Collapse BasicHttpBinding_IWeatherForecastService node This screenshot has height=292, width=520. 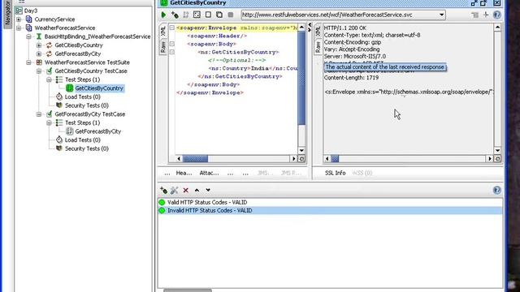pos(29,36)
